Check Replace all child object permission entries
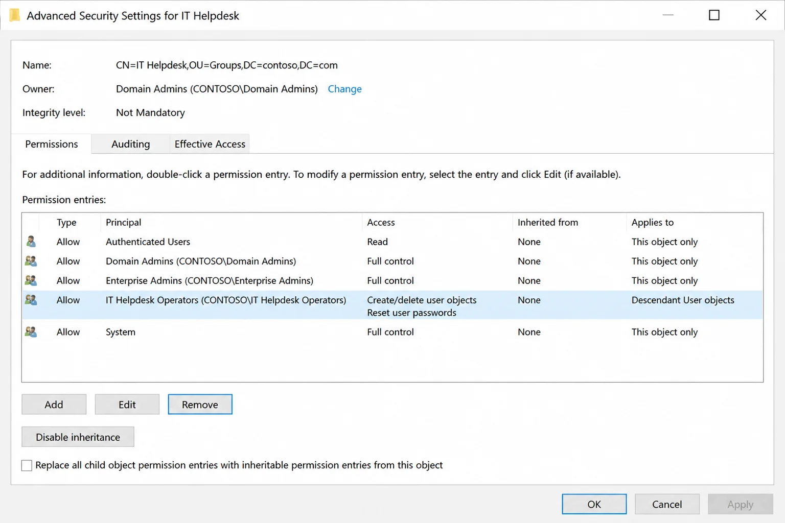This screenshot has height=523, width=785. click(27, 465)
